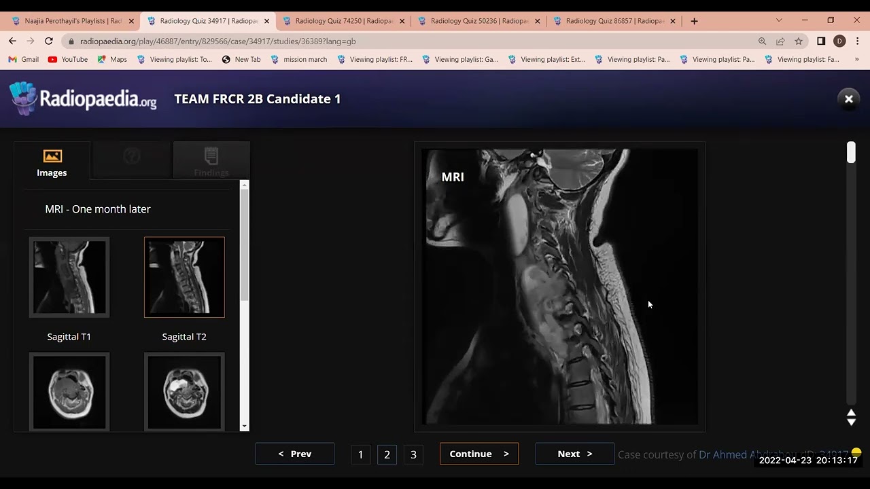The height and width of the screenshot is (489, 870).
Task: Reload the current page
Action: (x=49, y=41)
